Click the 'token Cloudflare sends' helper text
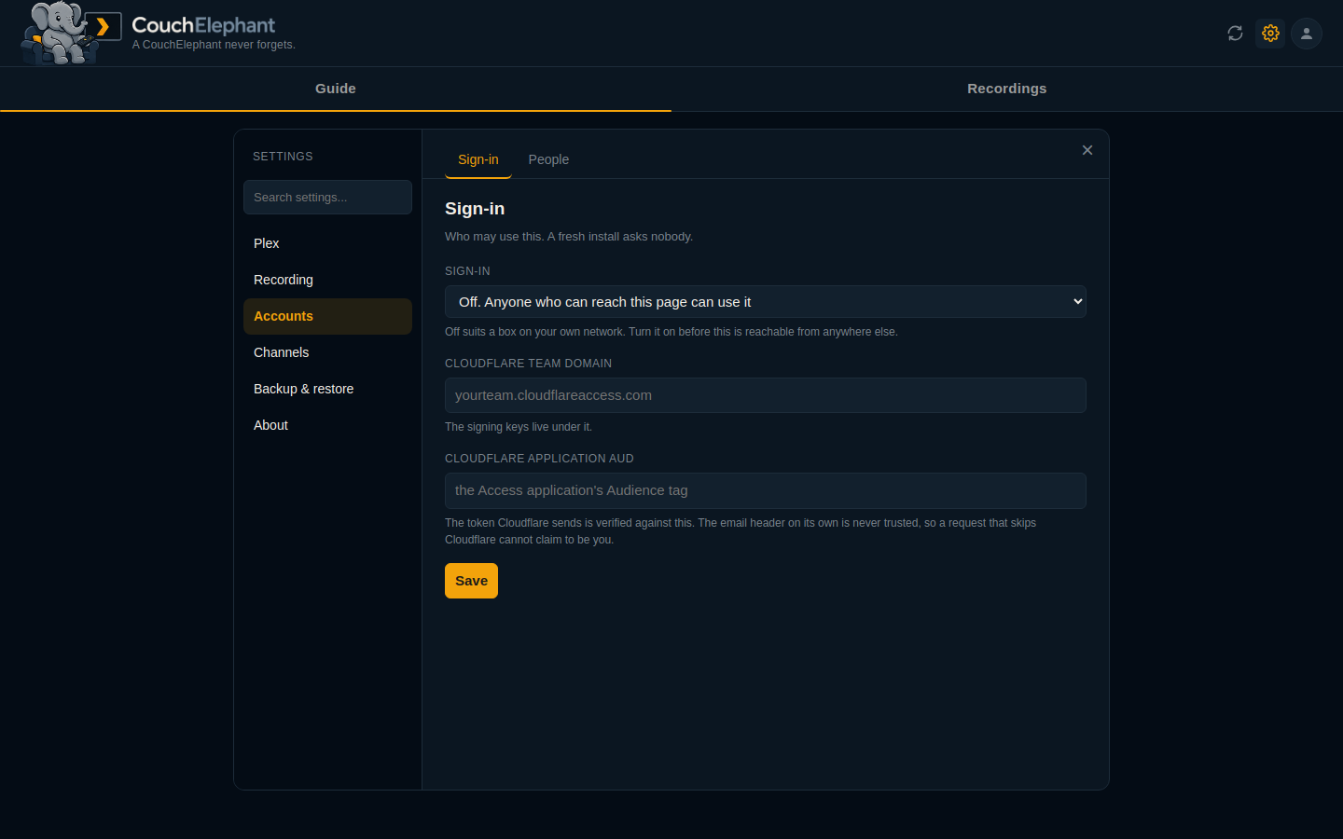Screen dimensions: 1343x839 point(741,531)
